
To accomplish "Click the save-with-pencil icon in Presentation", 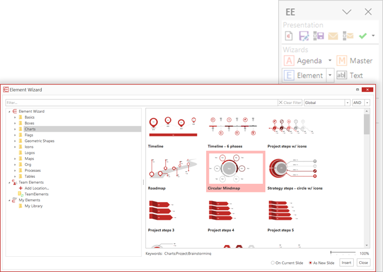I will (304, 36).
